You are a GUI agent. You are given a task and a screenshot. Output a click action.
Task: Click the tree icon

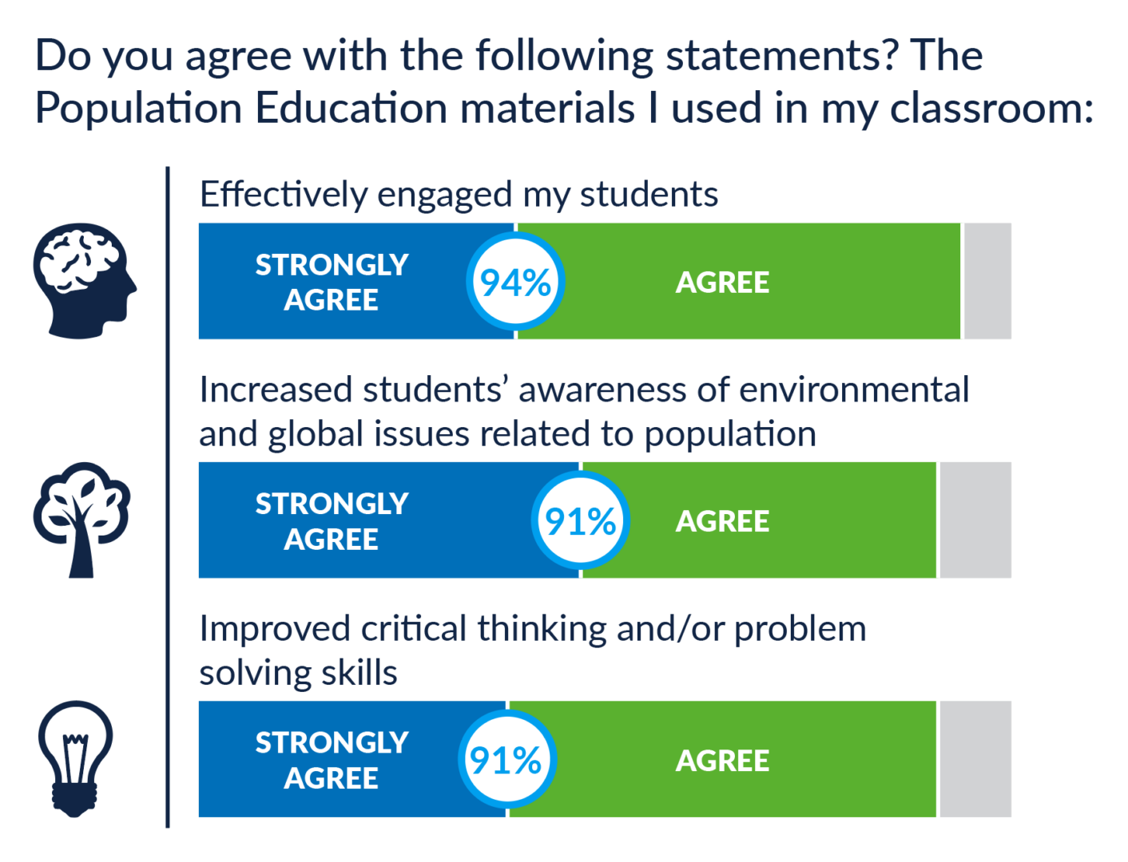click(81, 520)
